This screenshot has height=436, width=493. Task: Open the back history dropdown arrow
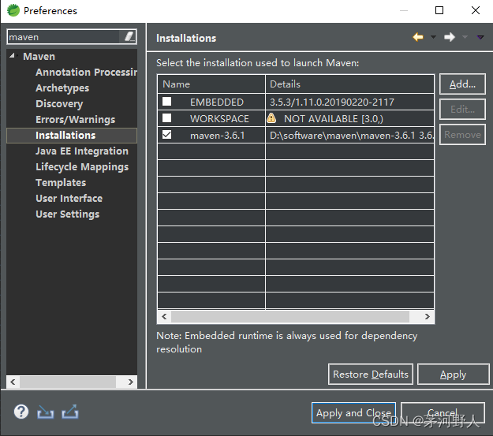click(433, 37)
